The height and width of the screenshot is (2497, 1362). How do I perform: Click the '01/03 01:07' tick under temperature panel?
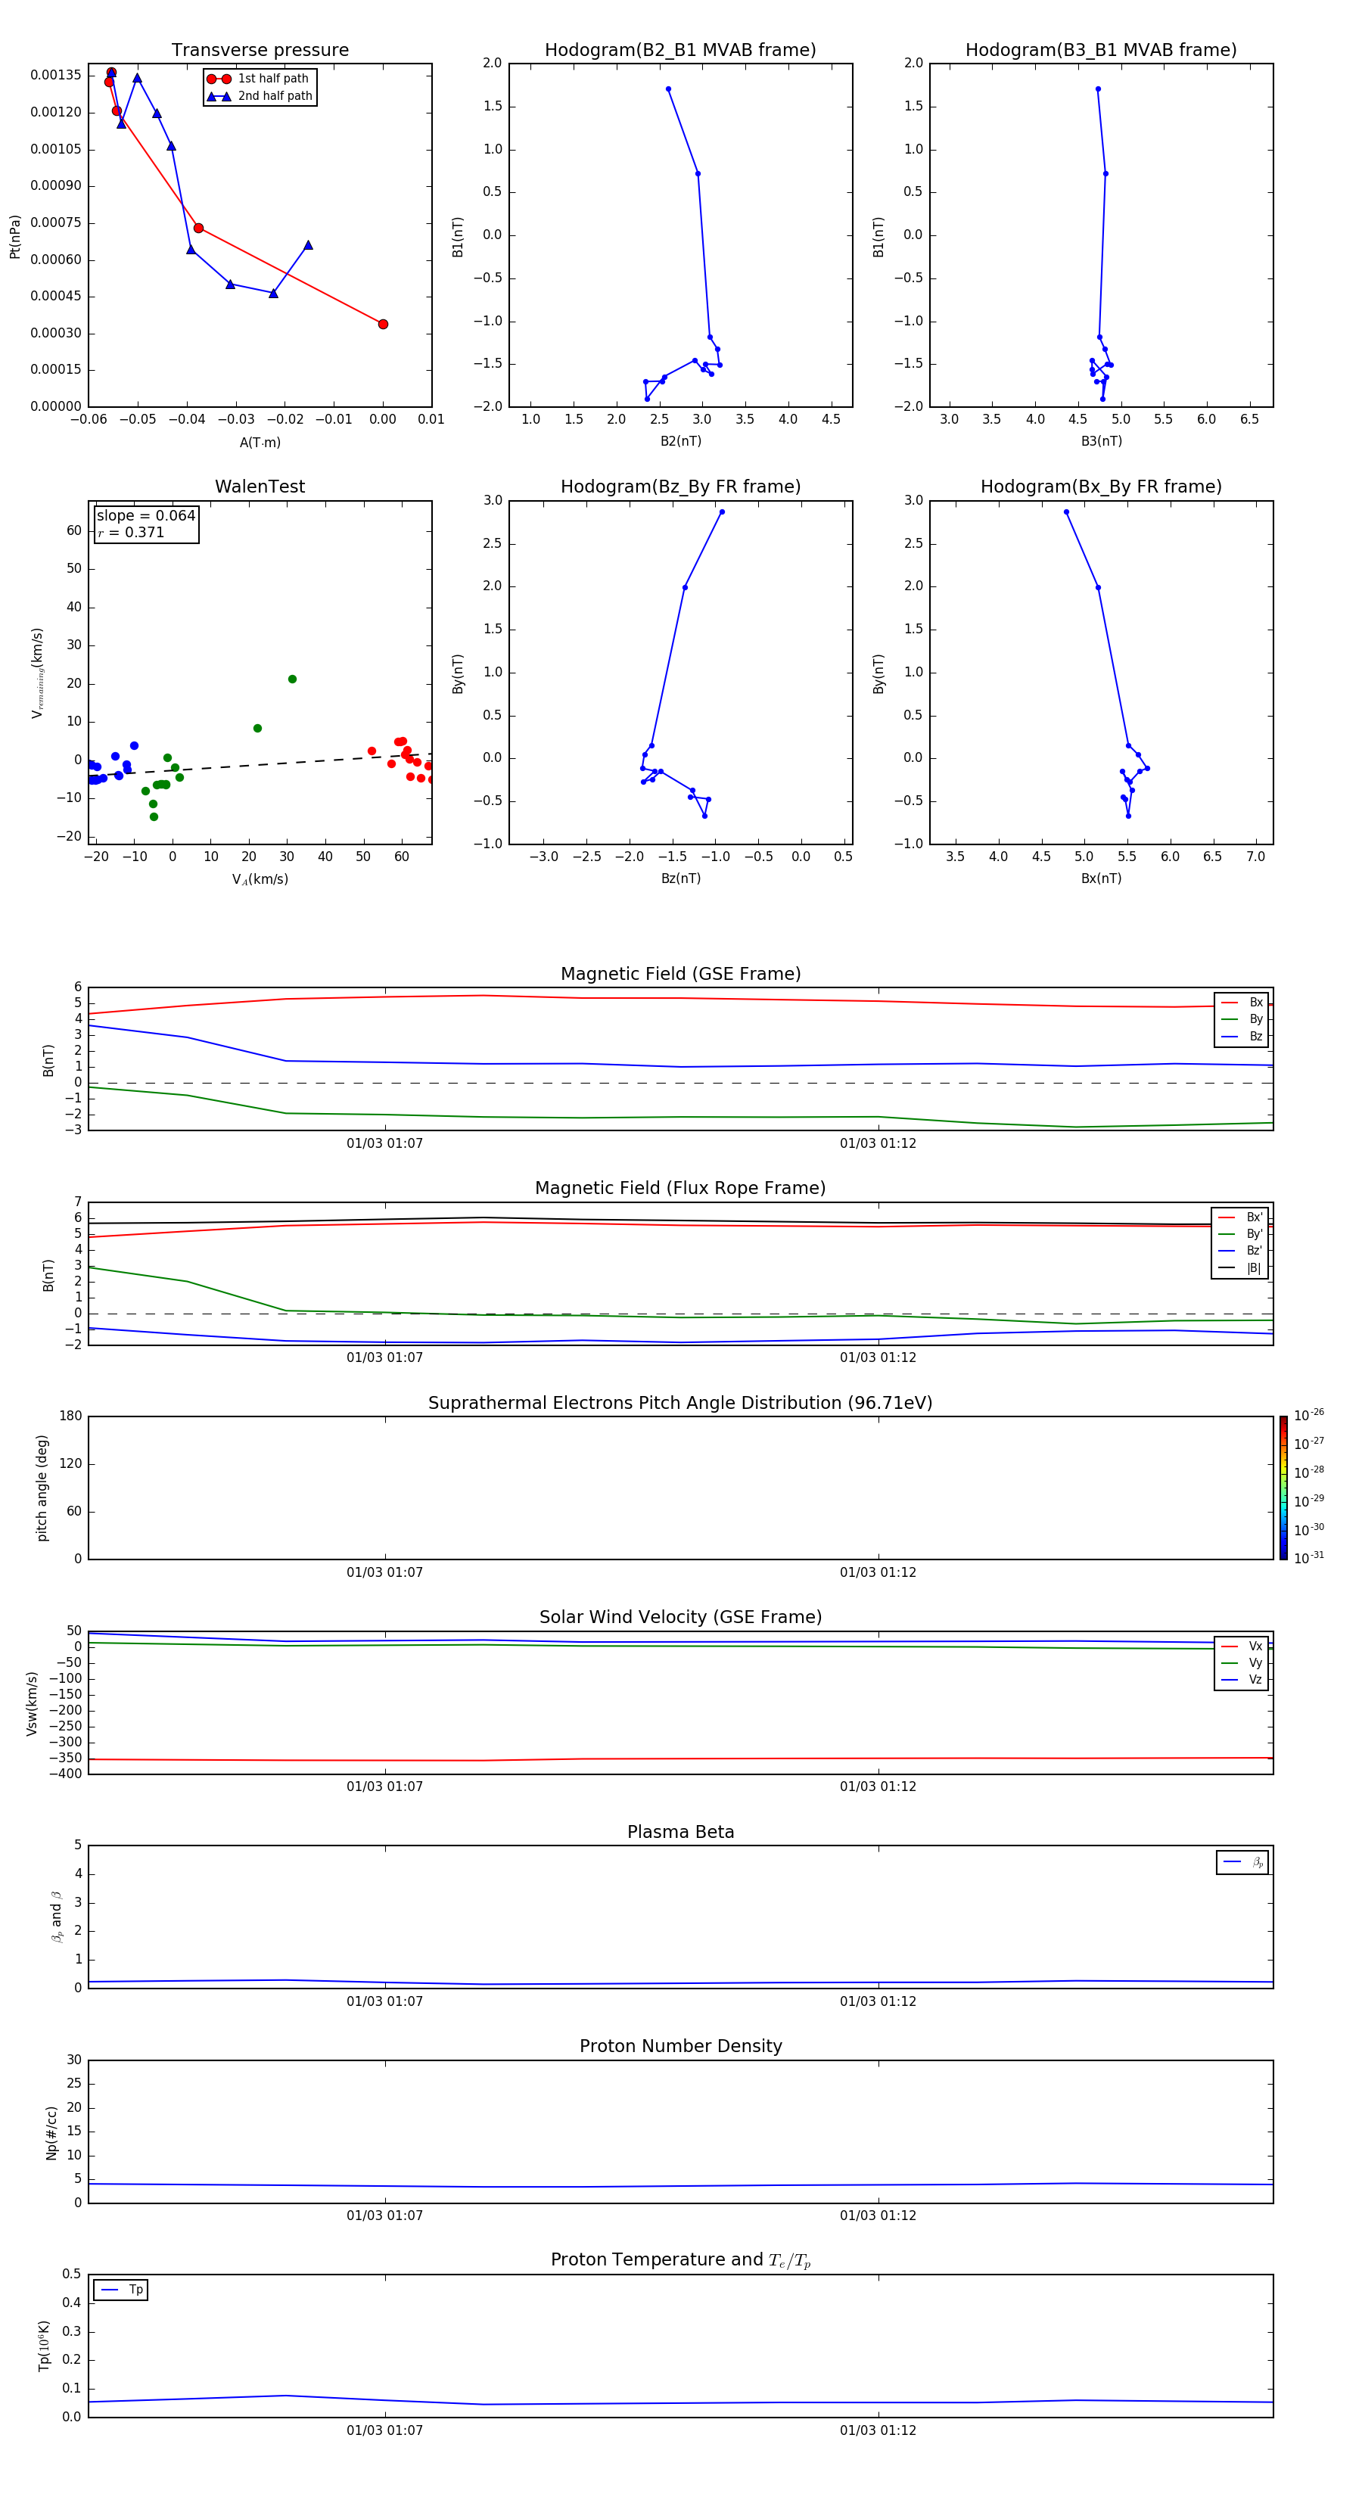pos(385,2430)
